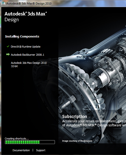The height and width of the screenshot is (155, 126).
Task: Click the 'Subscription' heading on the banner
Action: (75, 117)
